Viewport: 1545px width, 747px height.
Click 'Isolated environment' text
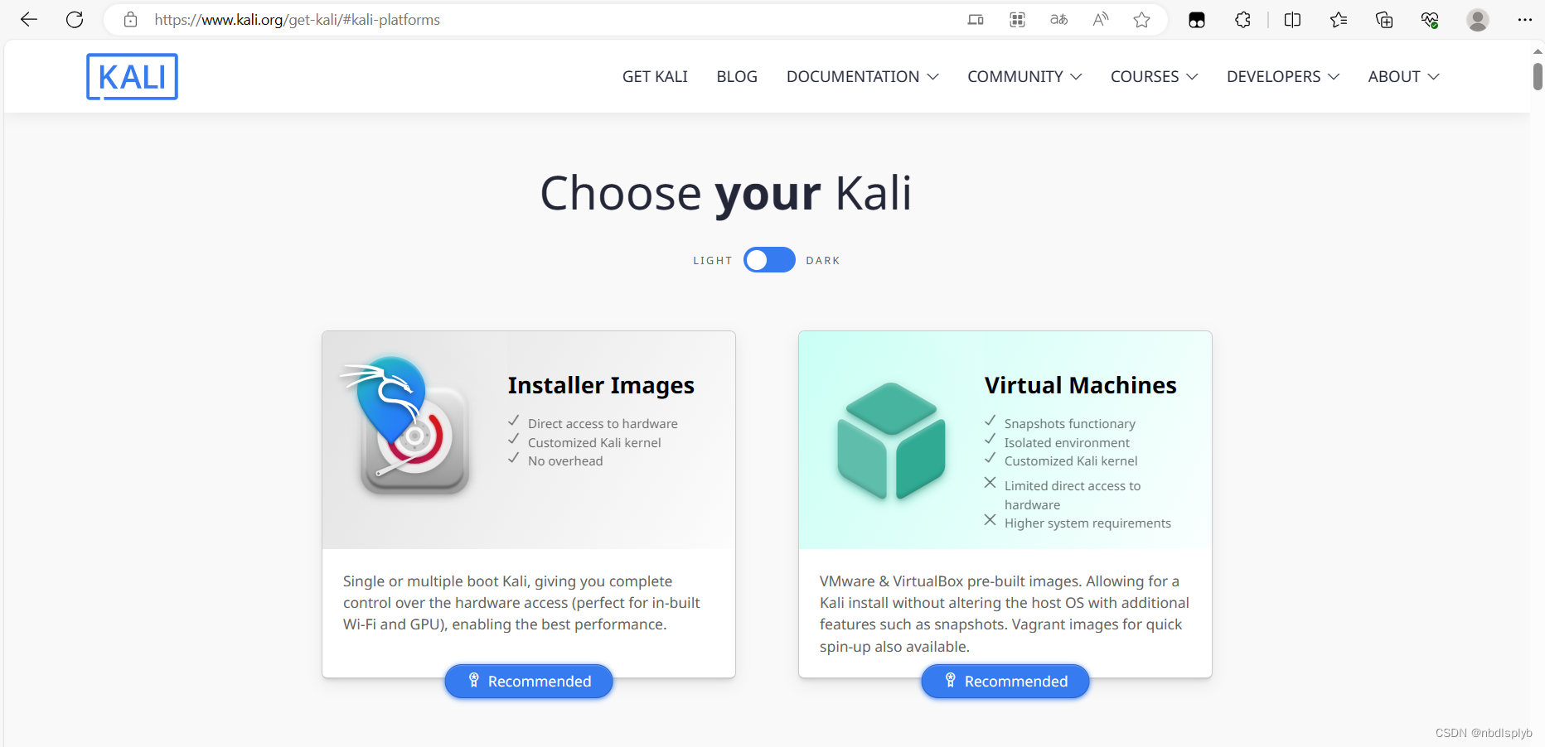(1067, 442)
